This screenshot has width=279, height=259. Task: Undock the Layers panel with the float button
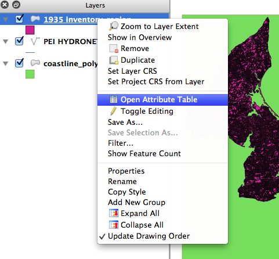click(x=16, y=5)
